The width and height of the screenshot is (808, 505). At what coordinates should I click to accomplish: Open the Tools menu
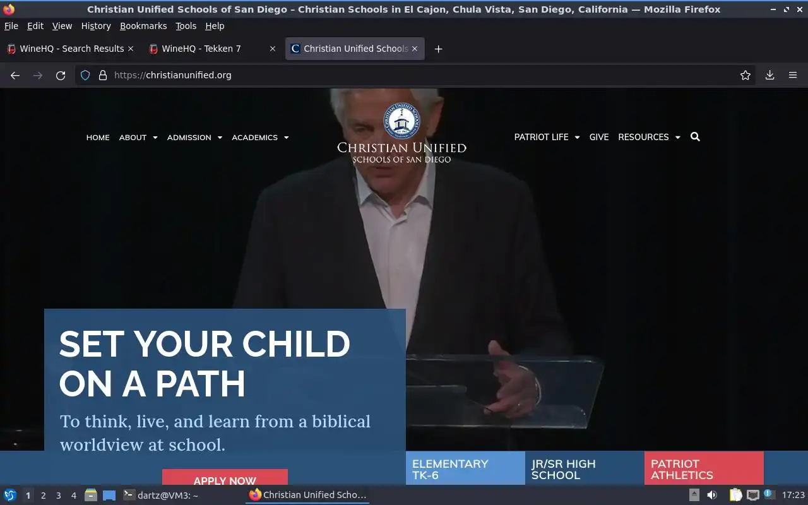click(x=186, y=26)
